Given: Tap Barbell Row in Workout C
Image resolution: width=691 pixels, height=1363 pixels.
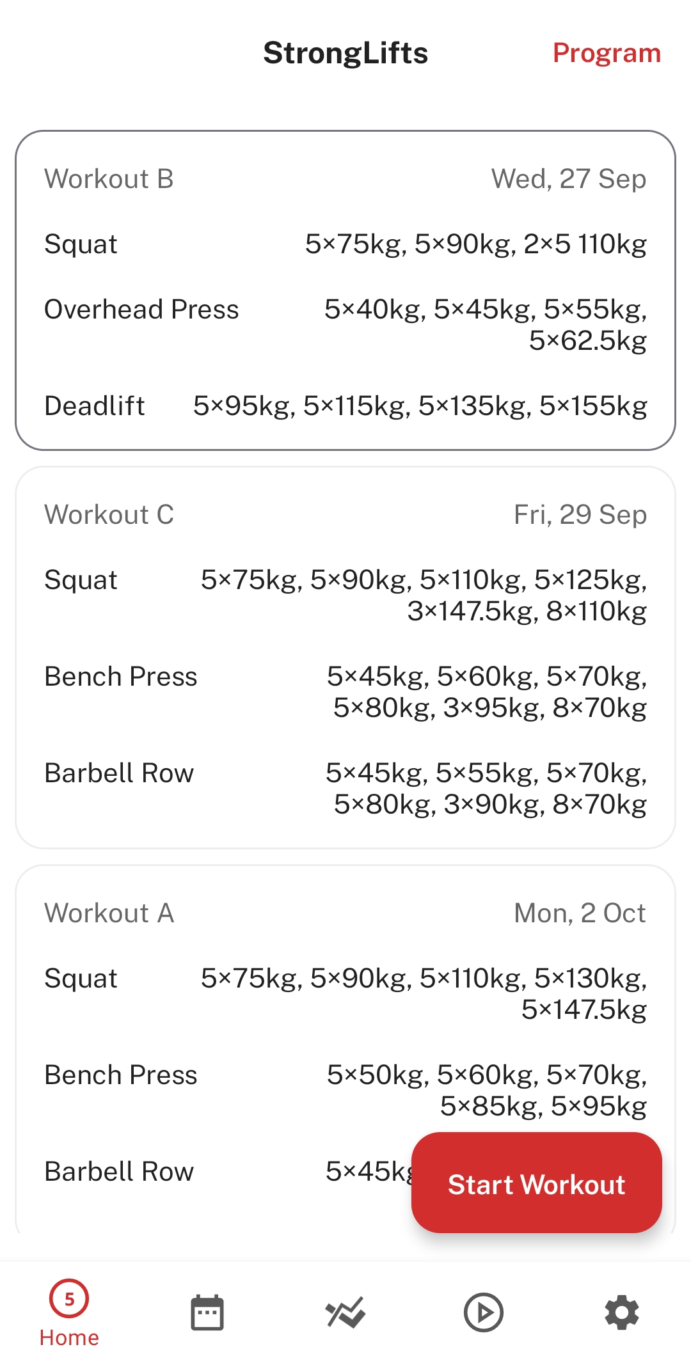Looking at the screenshot, I should (119, 773).
